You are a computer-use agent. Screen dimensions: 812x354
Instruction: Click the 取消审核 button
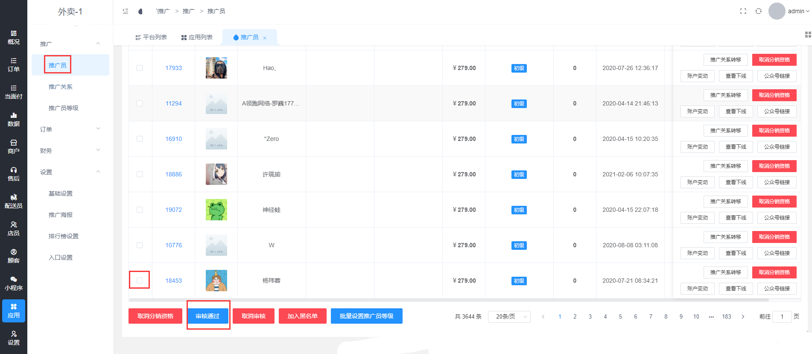point(254,316)
